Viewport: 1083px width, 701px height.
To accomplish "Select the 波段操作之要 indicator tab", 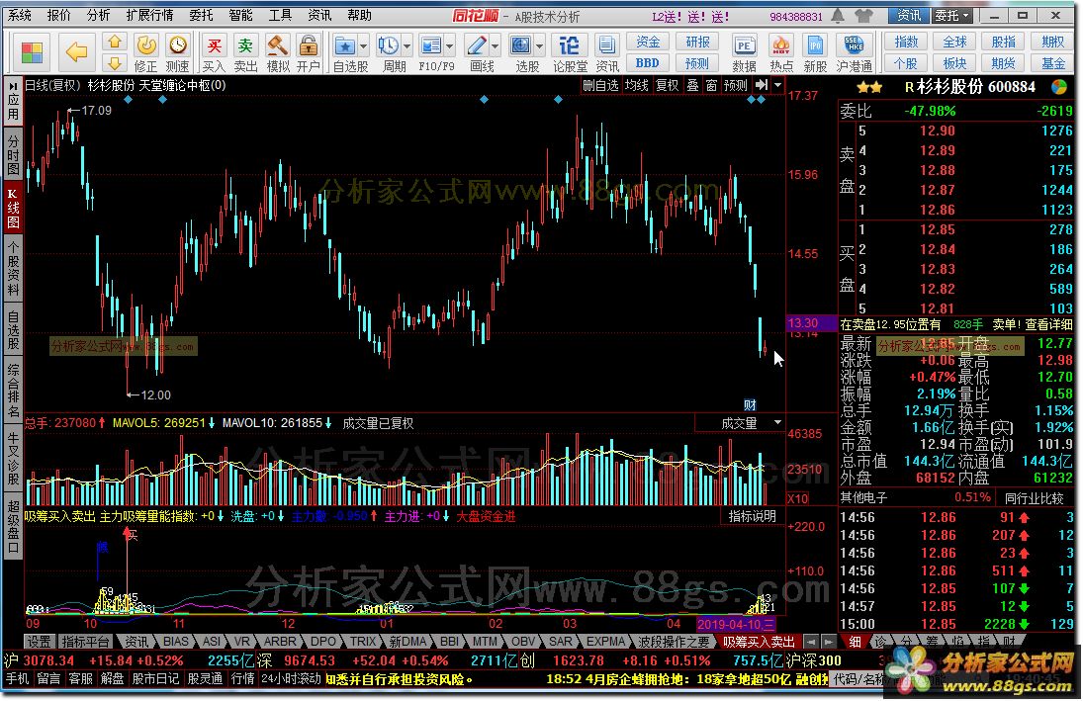I will 673,642.
